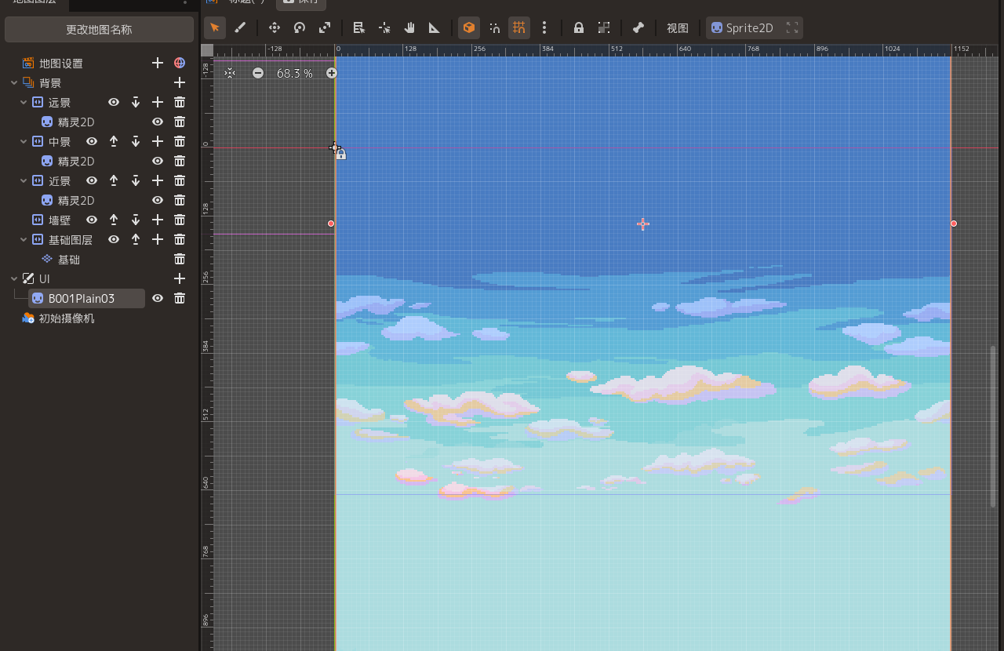Center the view with the zoom-reset icon
1004x651 pixels.
229,73
